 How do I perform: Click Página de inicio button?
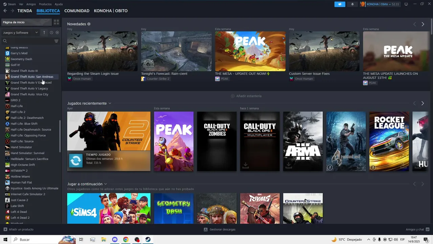(26, 22)
